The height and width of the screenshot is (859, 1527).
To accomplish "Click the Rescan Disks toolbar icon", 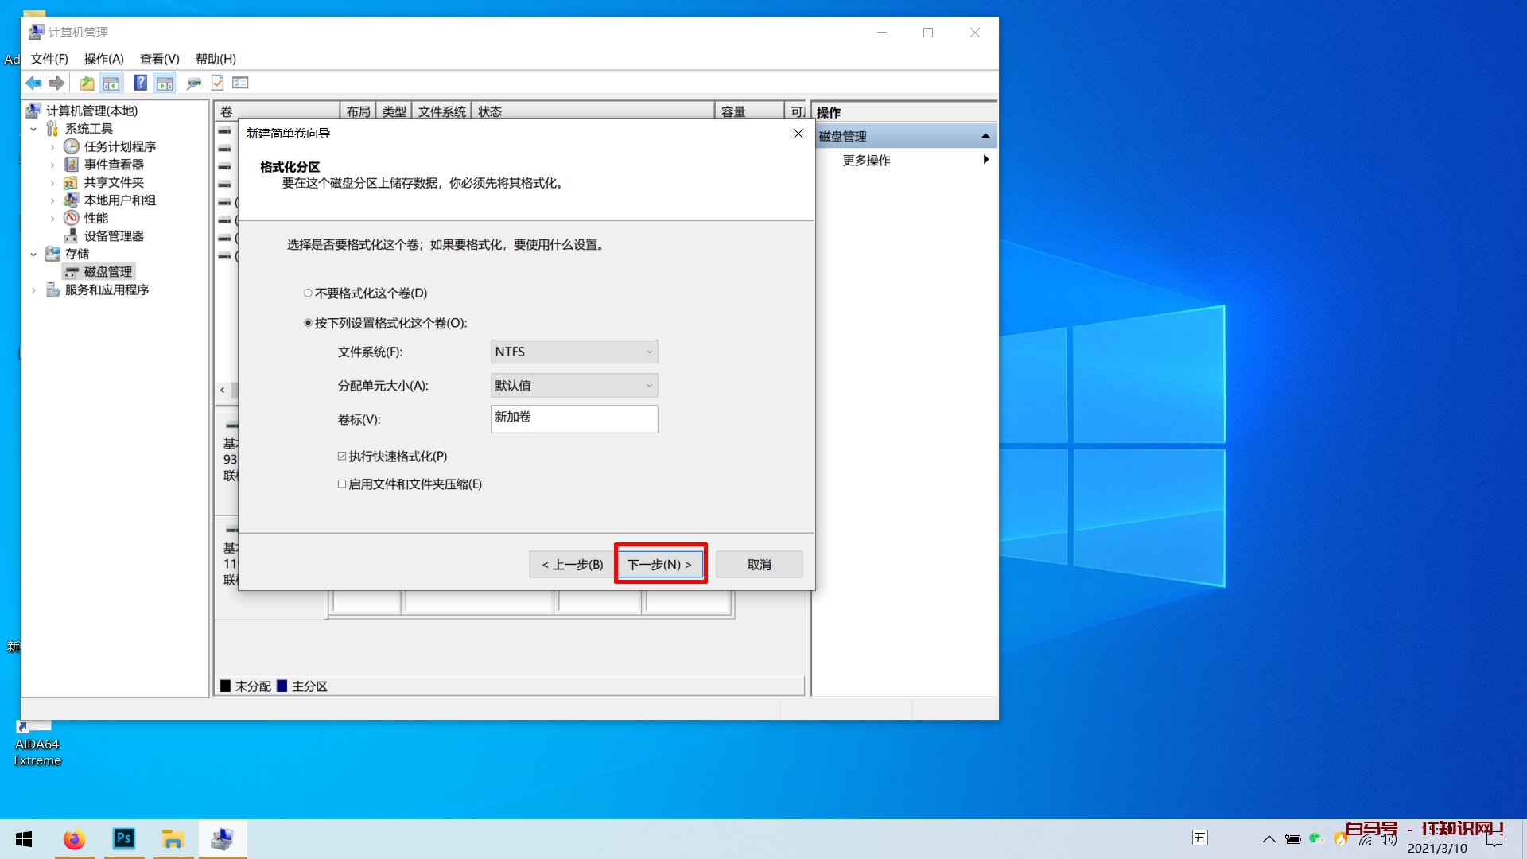I will (x=193, y=83).
